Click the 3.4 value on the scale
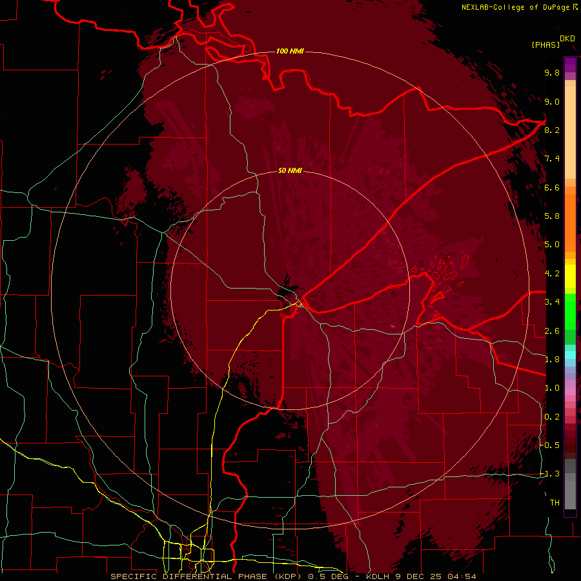The image size is (581, 581). pos(552,302)
